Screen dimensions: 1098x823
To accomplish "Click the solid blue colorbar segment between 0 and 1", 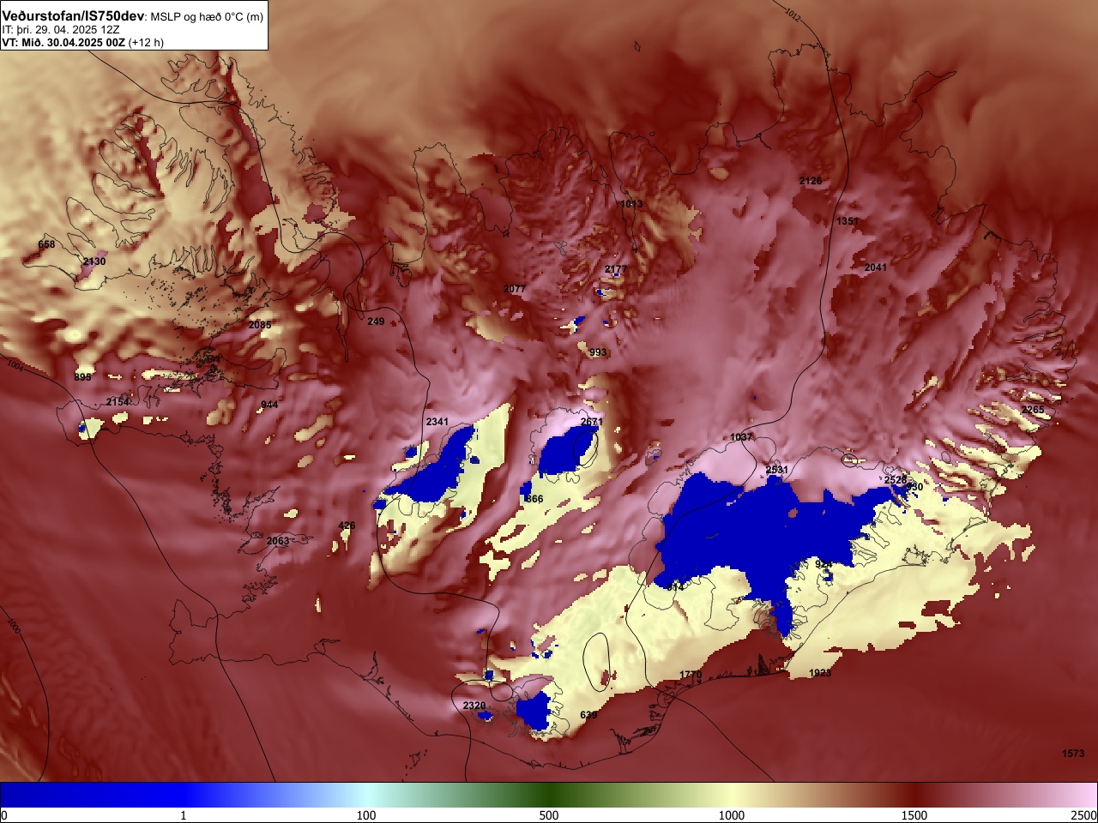I will pos(92,795).
